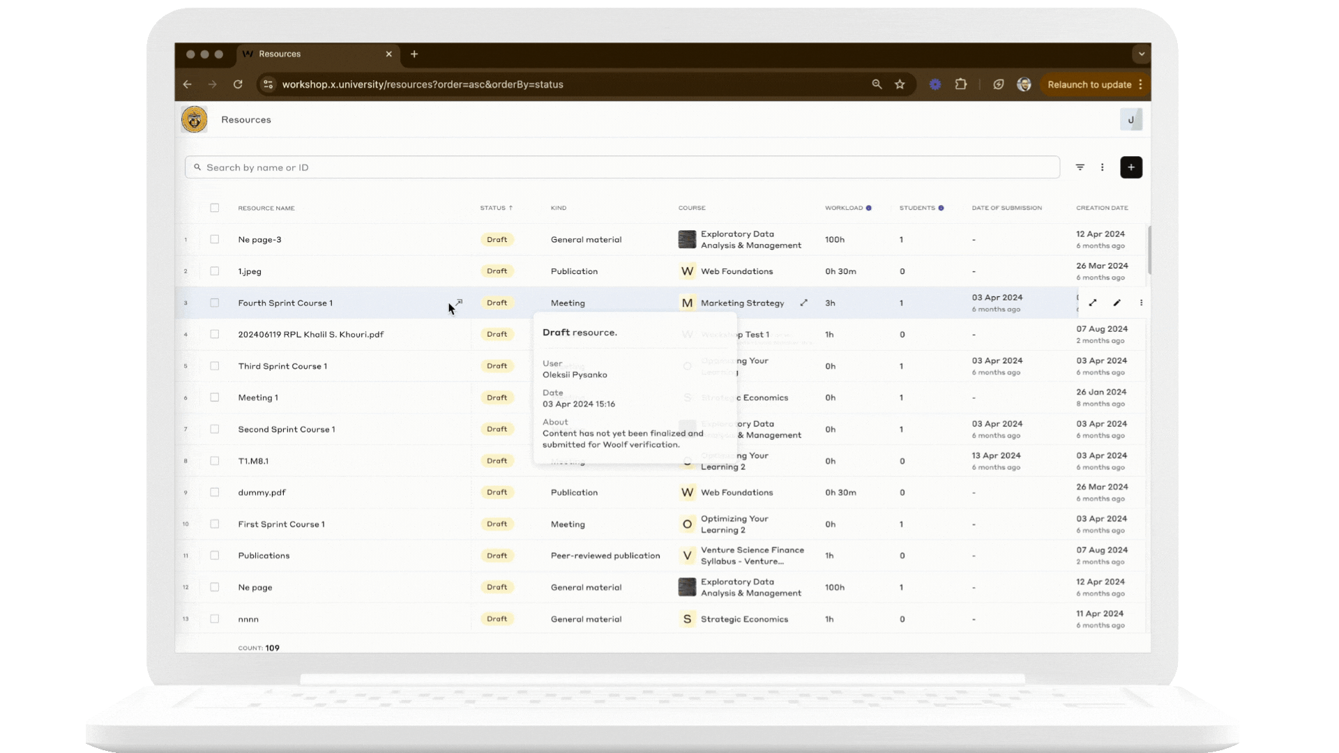The height and width of the screenshot is (753, 1339).
Task: Reload the page with refresh icon
Action: tap(238, 84)
